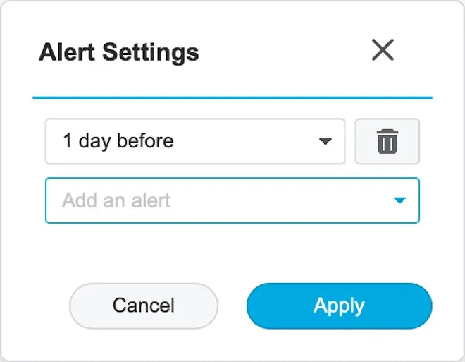Expand the Add an alert dropdown
This screenshot has width=465, height=362.
(x=232, y=200)
